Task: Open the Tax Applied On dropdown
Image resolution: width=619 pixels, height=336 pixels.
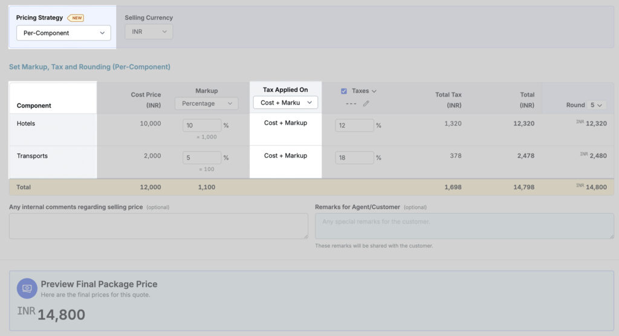Action: coord(285,103)
